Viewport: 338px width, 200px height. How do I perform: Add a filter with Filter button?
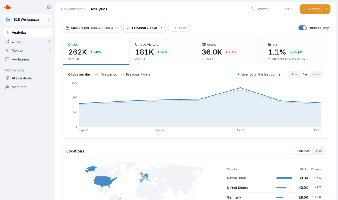point(181,28)
